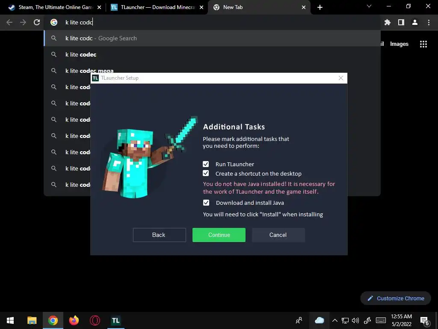Viewport: 438px width, 329px height.
Task: Go forward in browser history
Action: pos(23,22)
